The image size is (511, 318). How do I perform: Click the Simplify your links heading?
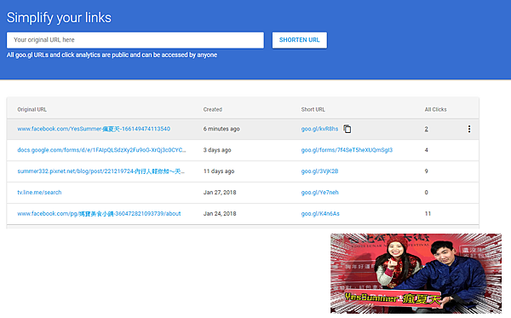coord(59,18)
